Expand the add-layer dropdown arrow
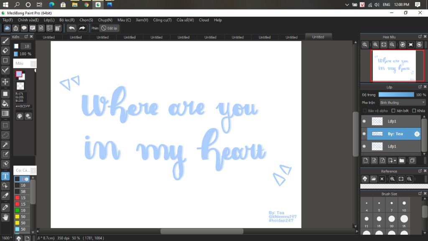 (x=395, y=161)
